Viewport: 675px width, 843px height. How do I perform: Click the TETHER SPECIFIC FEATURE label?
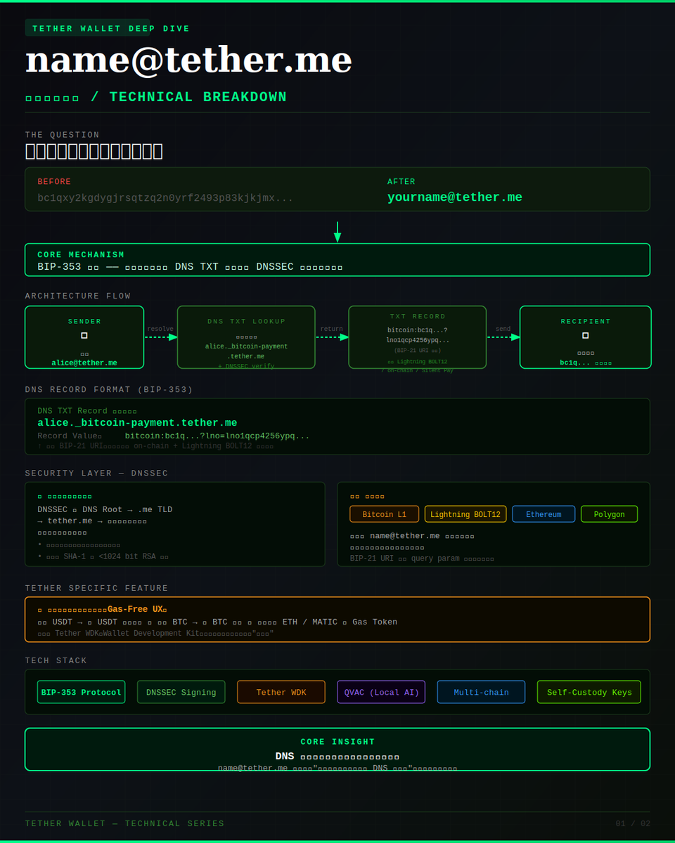click(x=97, y=588)
